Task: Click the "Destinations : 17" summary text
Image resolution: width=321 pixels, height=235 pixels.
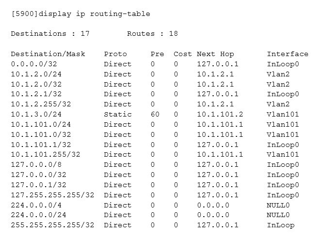Action: [45, 34]
